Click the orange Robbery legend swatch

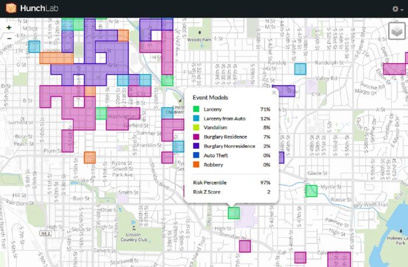[x=196, y=164]
